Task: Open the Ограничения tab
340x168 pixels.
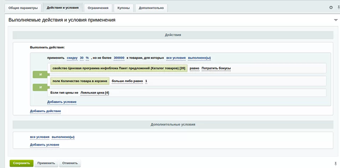Action: (x=98, y=8)
